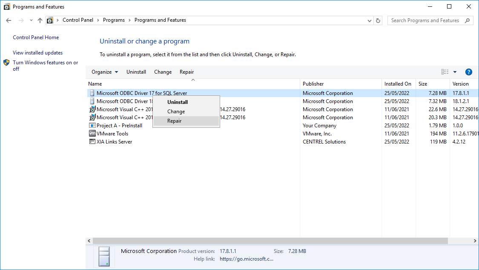This screenshot has height=270, width=479.
Task: Select Programs in the breadcrumb path
Action: click(x=114, y=20)
